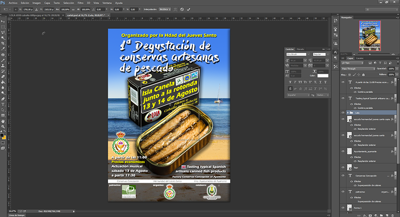The height and width of the screenshot is (217, 400).
Task: Open the Capa menu
Action: click(x=47, y=3)
